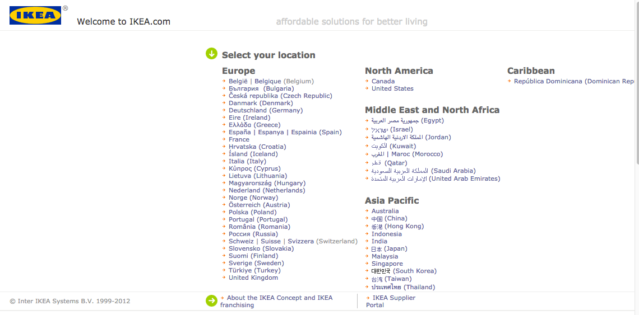Pick Italia (Italy)
The image size is (639, 315).
coord(247,162)
